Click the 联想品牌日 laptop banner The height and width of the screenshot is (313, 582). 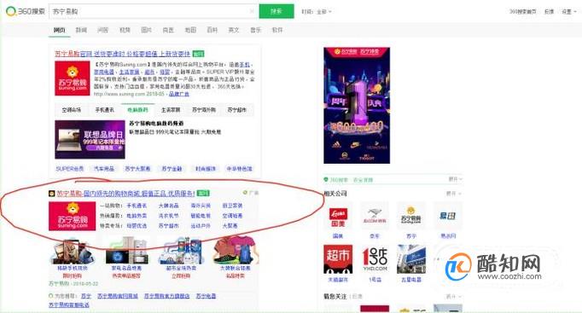(90, 139)
